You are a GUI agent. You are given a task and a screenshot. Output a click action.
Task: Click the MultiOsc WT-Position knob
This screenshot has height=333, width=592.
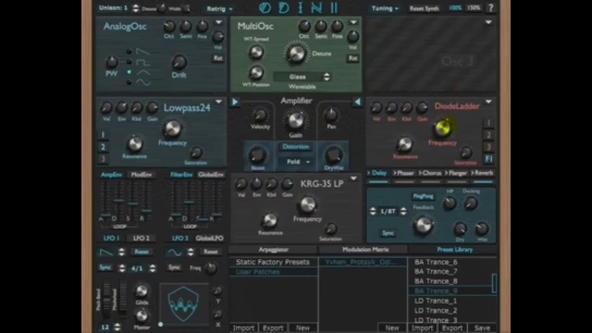[256, 73]
